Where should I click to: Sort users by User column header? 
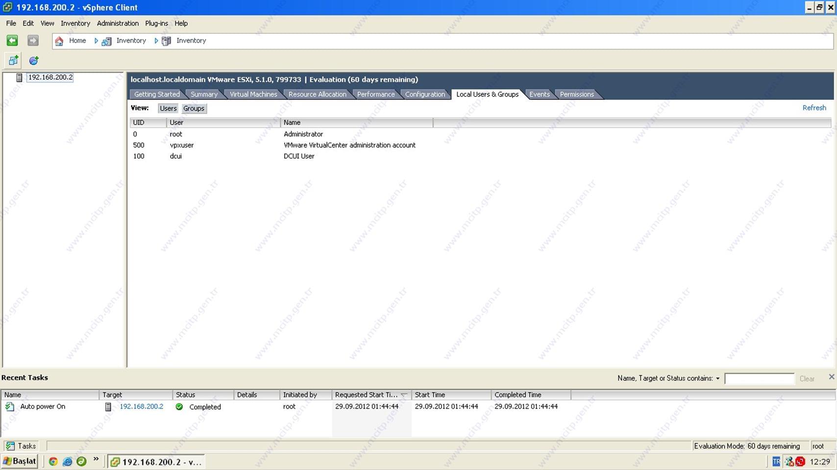(x=223, y=123)
